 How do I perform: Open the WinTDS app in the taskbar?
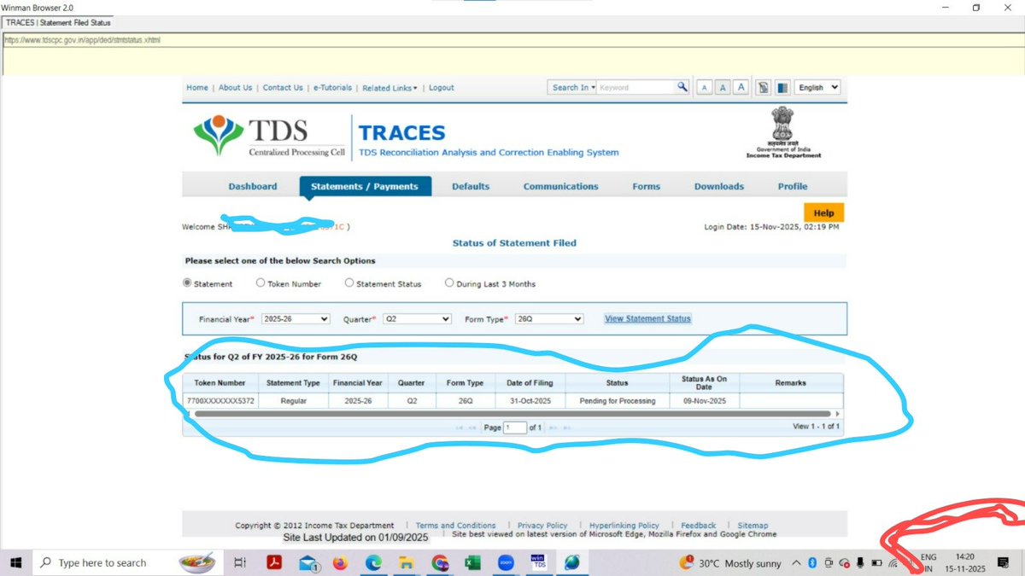[x=539, y=562]
